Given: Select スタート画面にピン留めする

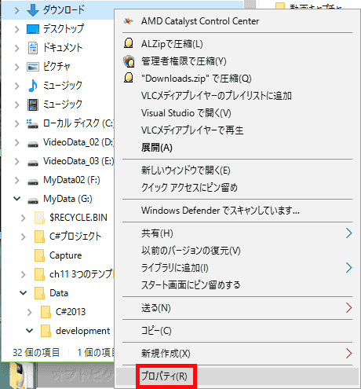Looking at the screenshot, I should tap(237, 284).
